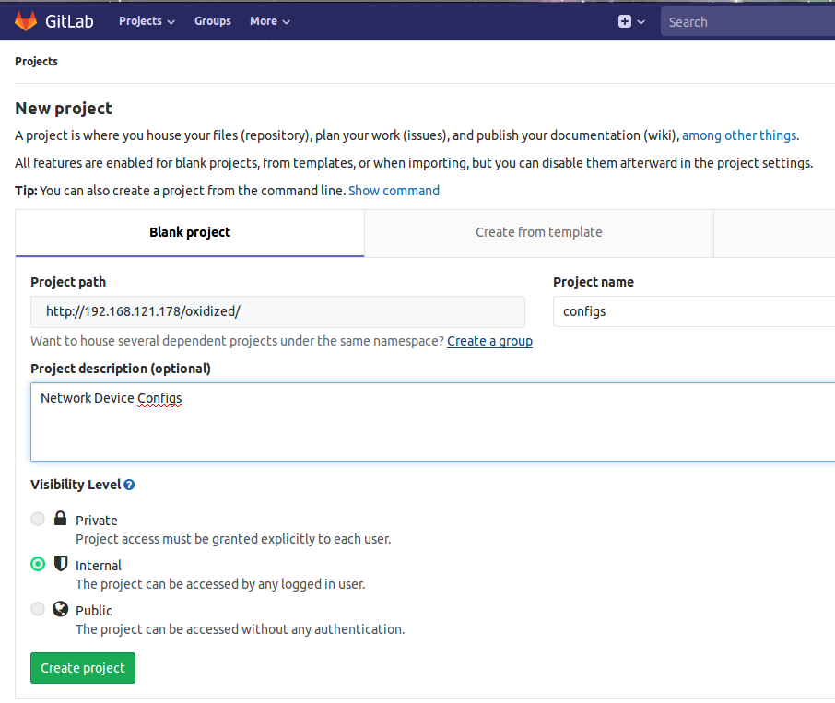Click the Show command link
The image size is (835, 703).
click(394, 191)
